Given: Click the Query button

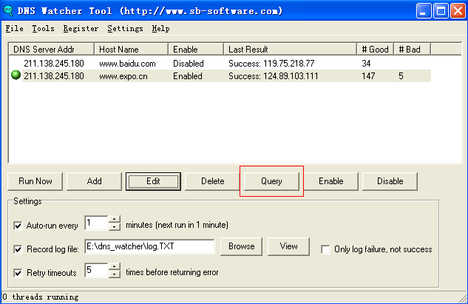Looking at the screenshot, I should coord(271,181).
